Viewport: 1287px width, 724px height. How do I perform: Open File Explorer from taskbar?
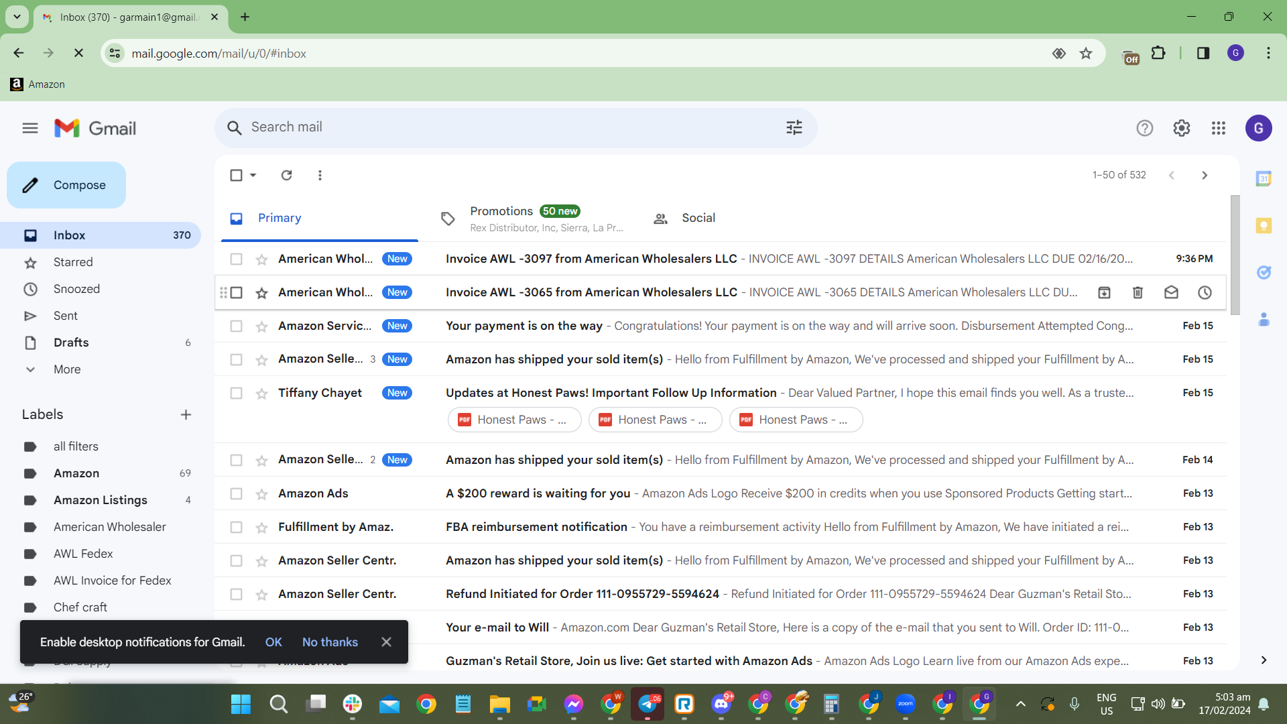coord(499,704)
